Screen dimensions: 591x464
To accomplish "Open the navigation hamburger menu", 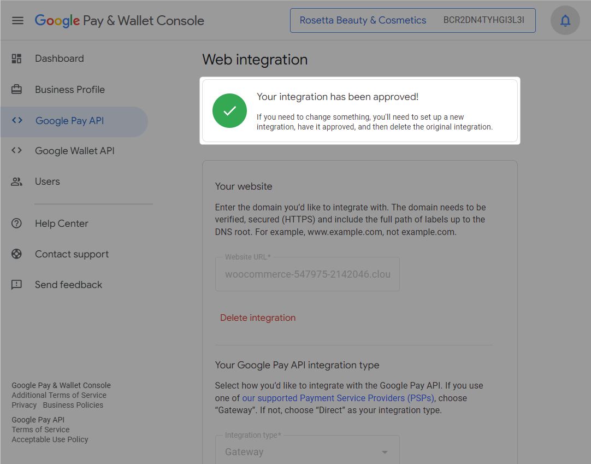I will [x=18, y=20].
